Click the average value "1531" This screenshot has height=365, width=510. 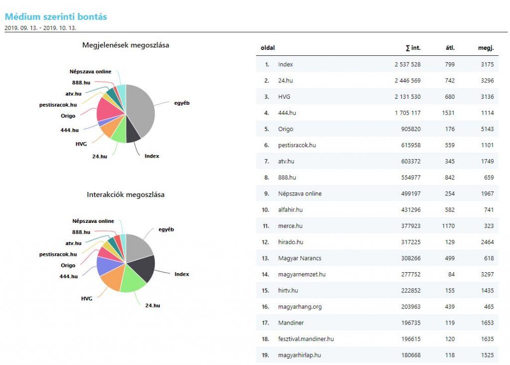click(x=448, y=113)
